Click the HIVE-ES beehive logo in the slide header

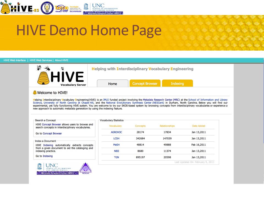pyautogui.click(x=20, y=7)
